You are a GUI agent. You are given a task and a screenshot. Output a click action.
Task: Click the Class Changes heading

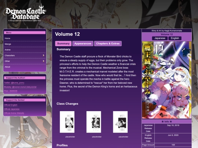pos(67,104)
